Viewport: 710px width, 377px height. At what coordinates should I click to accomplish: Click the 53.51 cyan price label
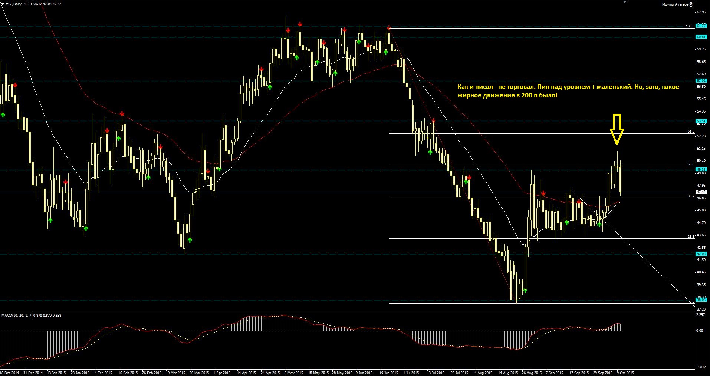[701, 121]
